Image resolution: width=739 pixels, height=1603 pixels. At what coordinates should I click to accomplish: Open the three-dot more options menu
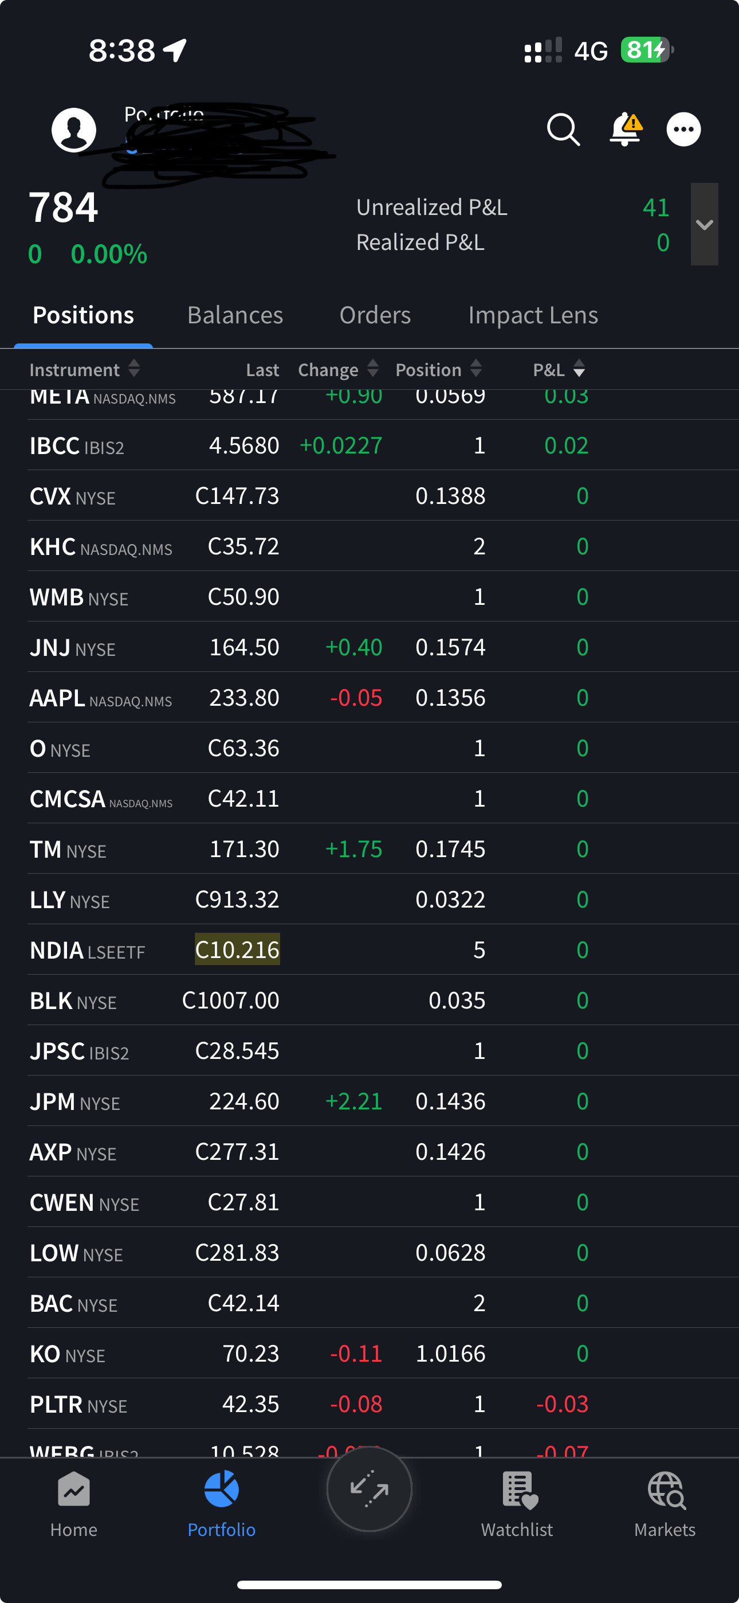[x=683, y=130]
